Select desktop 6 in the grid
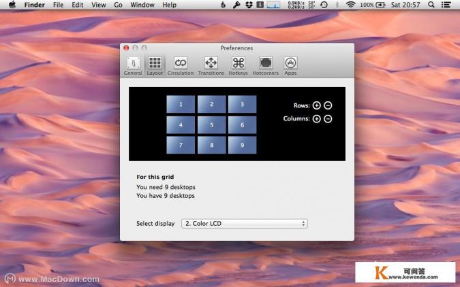 [243, 124]
